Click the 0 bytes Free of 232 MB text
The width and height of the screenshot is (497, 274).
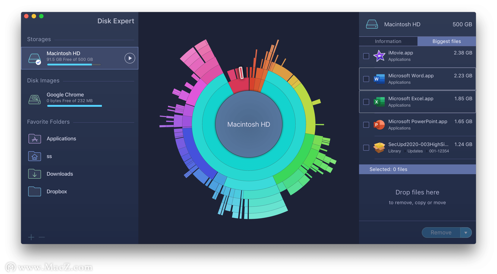click(x=70, y=101)
